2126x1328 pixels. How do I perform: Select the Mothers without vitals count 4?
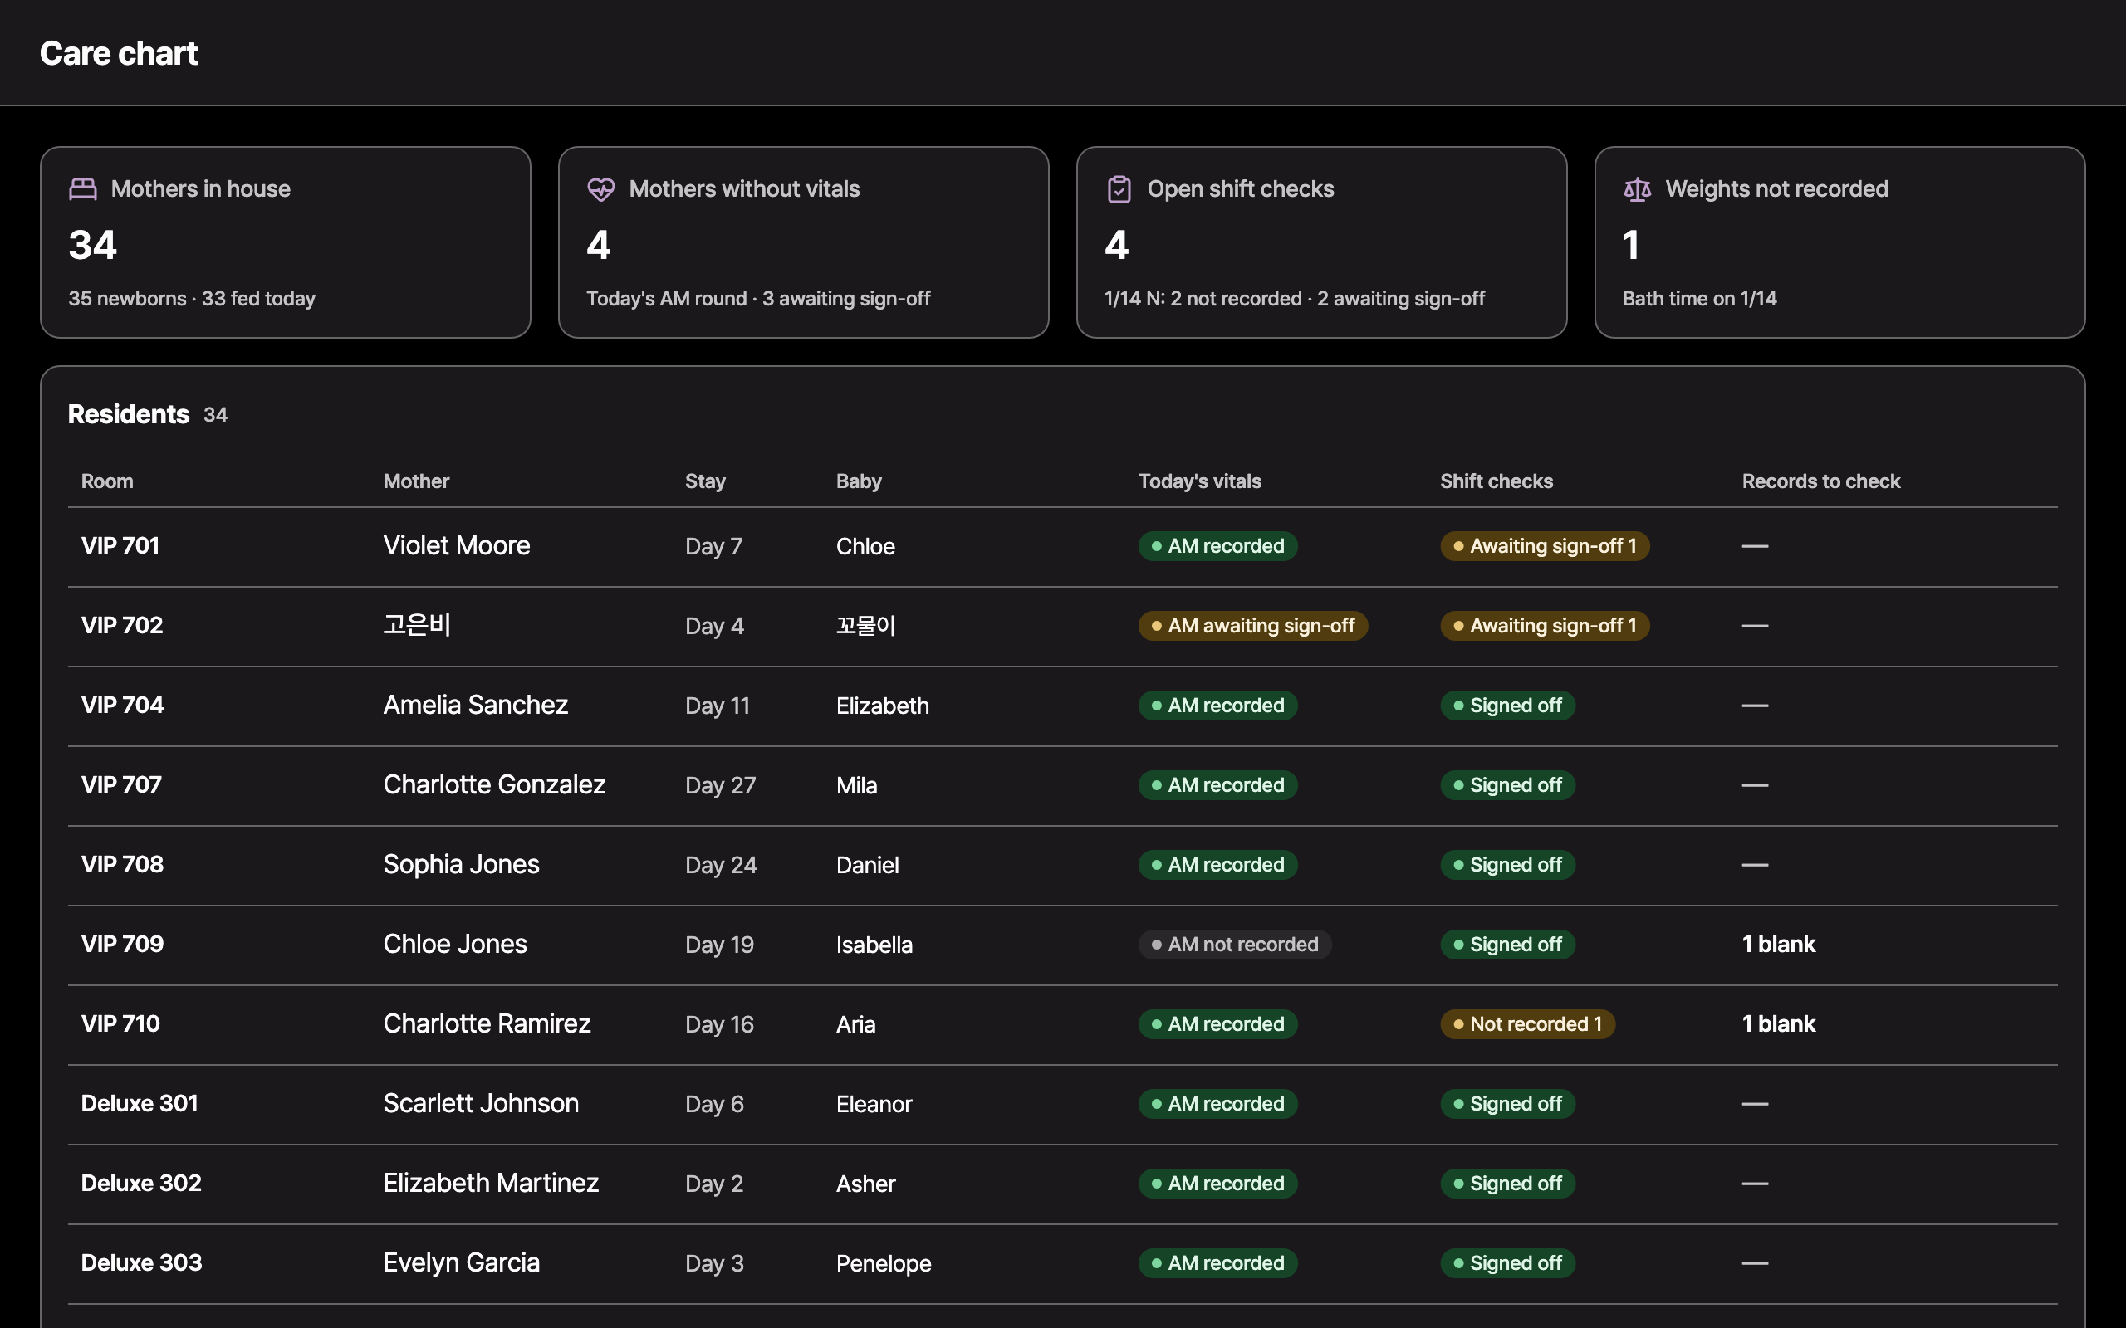[x=598, y=245]
